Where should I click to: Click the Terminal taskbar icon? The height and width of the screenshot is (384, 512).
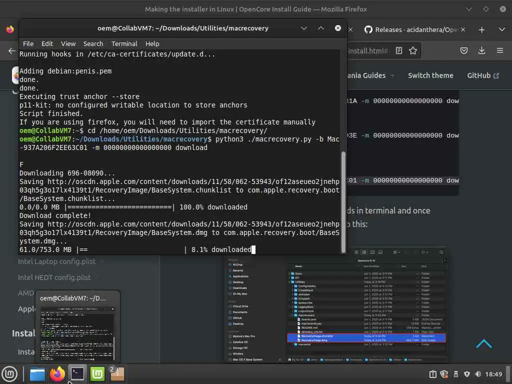tap(77, 374)
